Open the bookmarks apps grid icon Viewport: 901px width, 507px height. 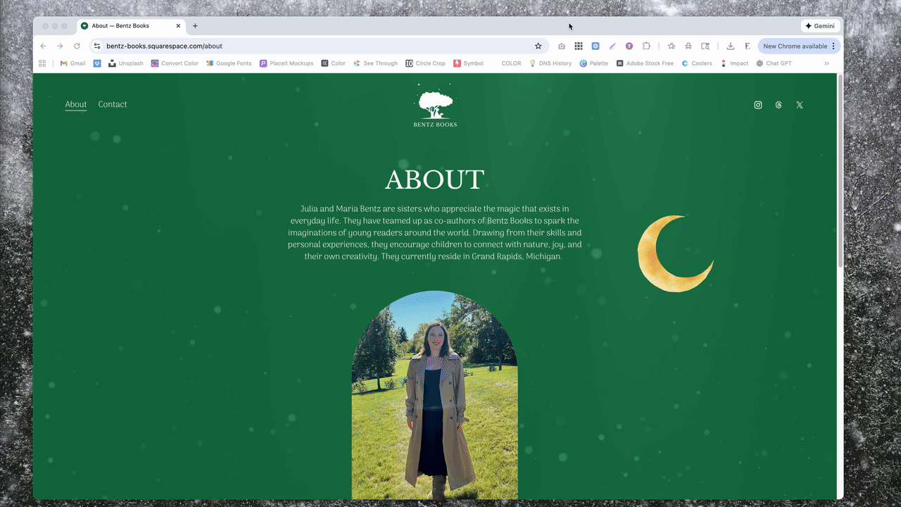(x=42, y=63)
